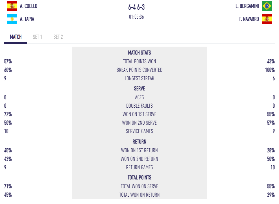Click the MATCH STATS section header
The width and height of the screenshot is (279, 204).
click(x=139, y=53)
